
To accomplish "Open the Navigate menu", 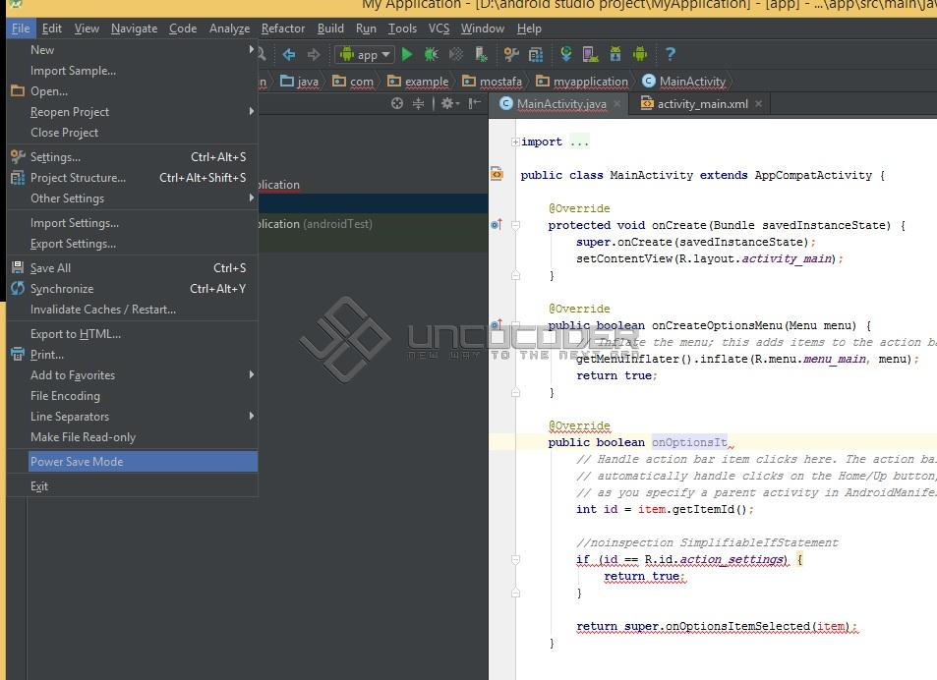I will (134, 28).
